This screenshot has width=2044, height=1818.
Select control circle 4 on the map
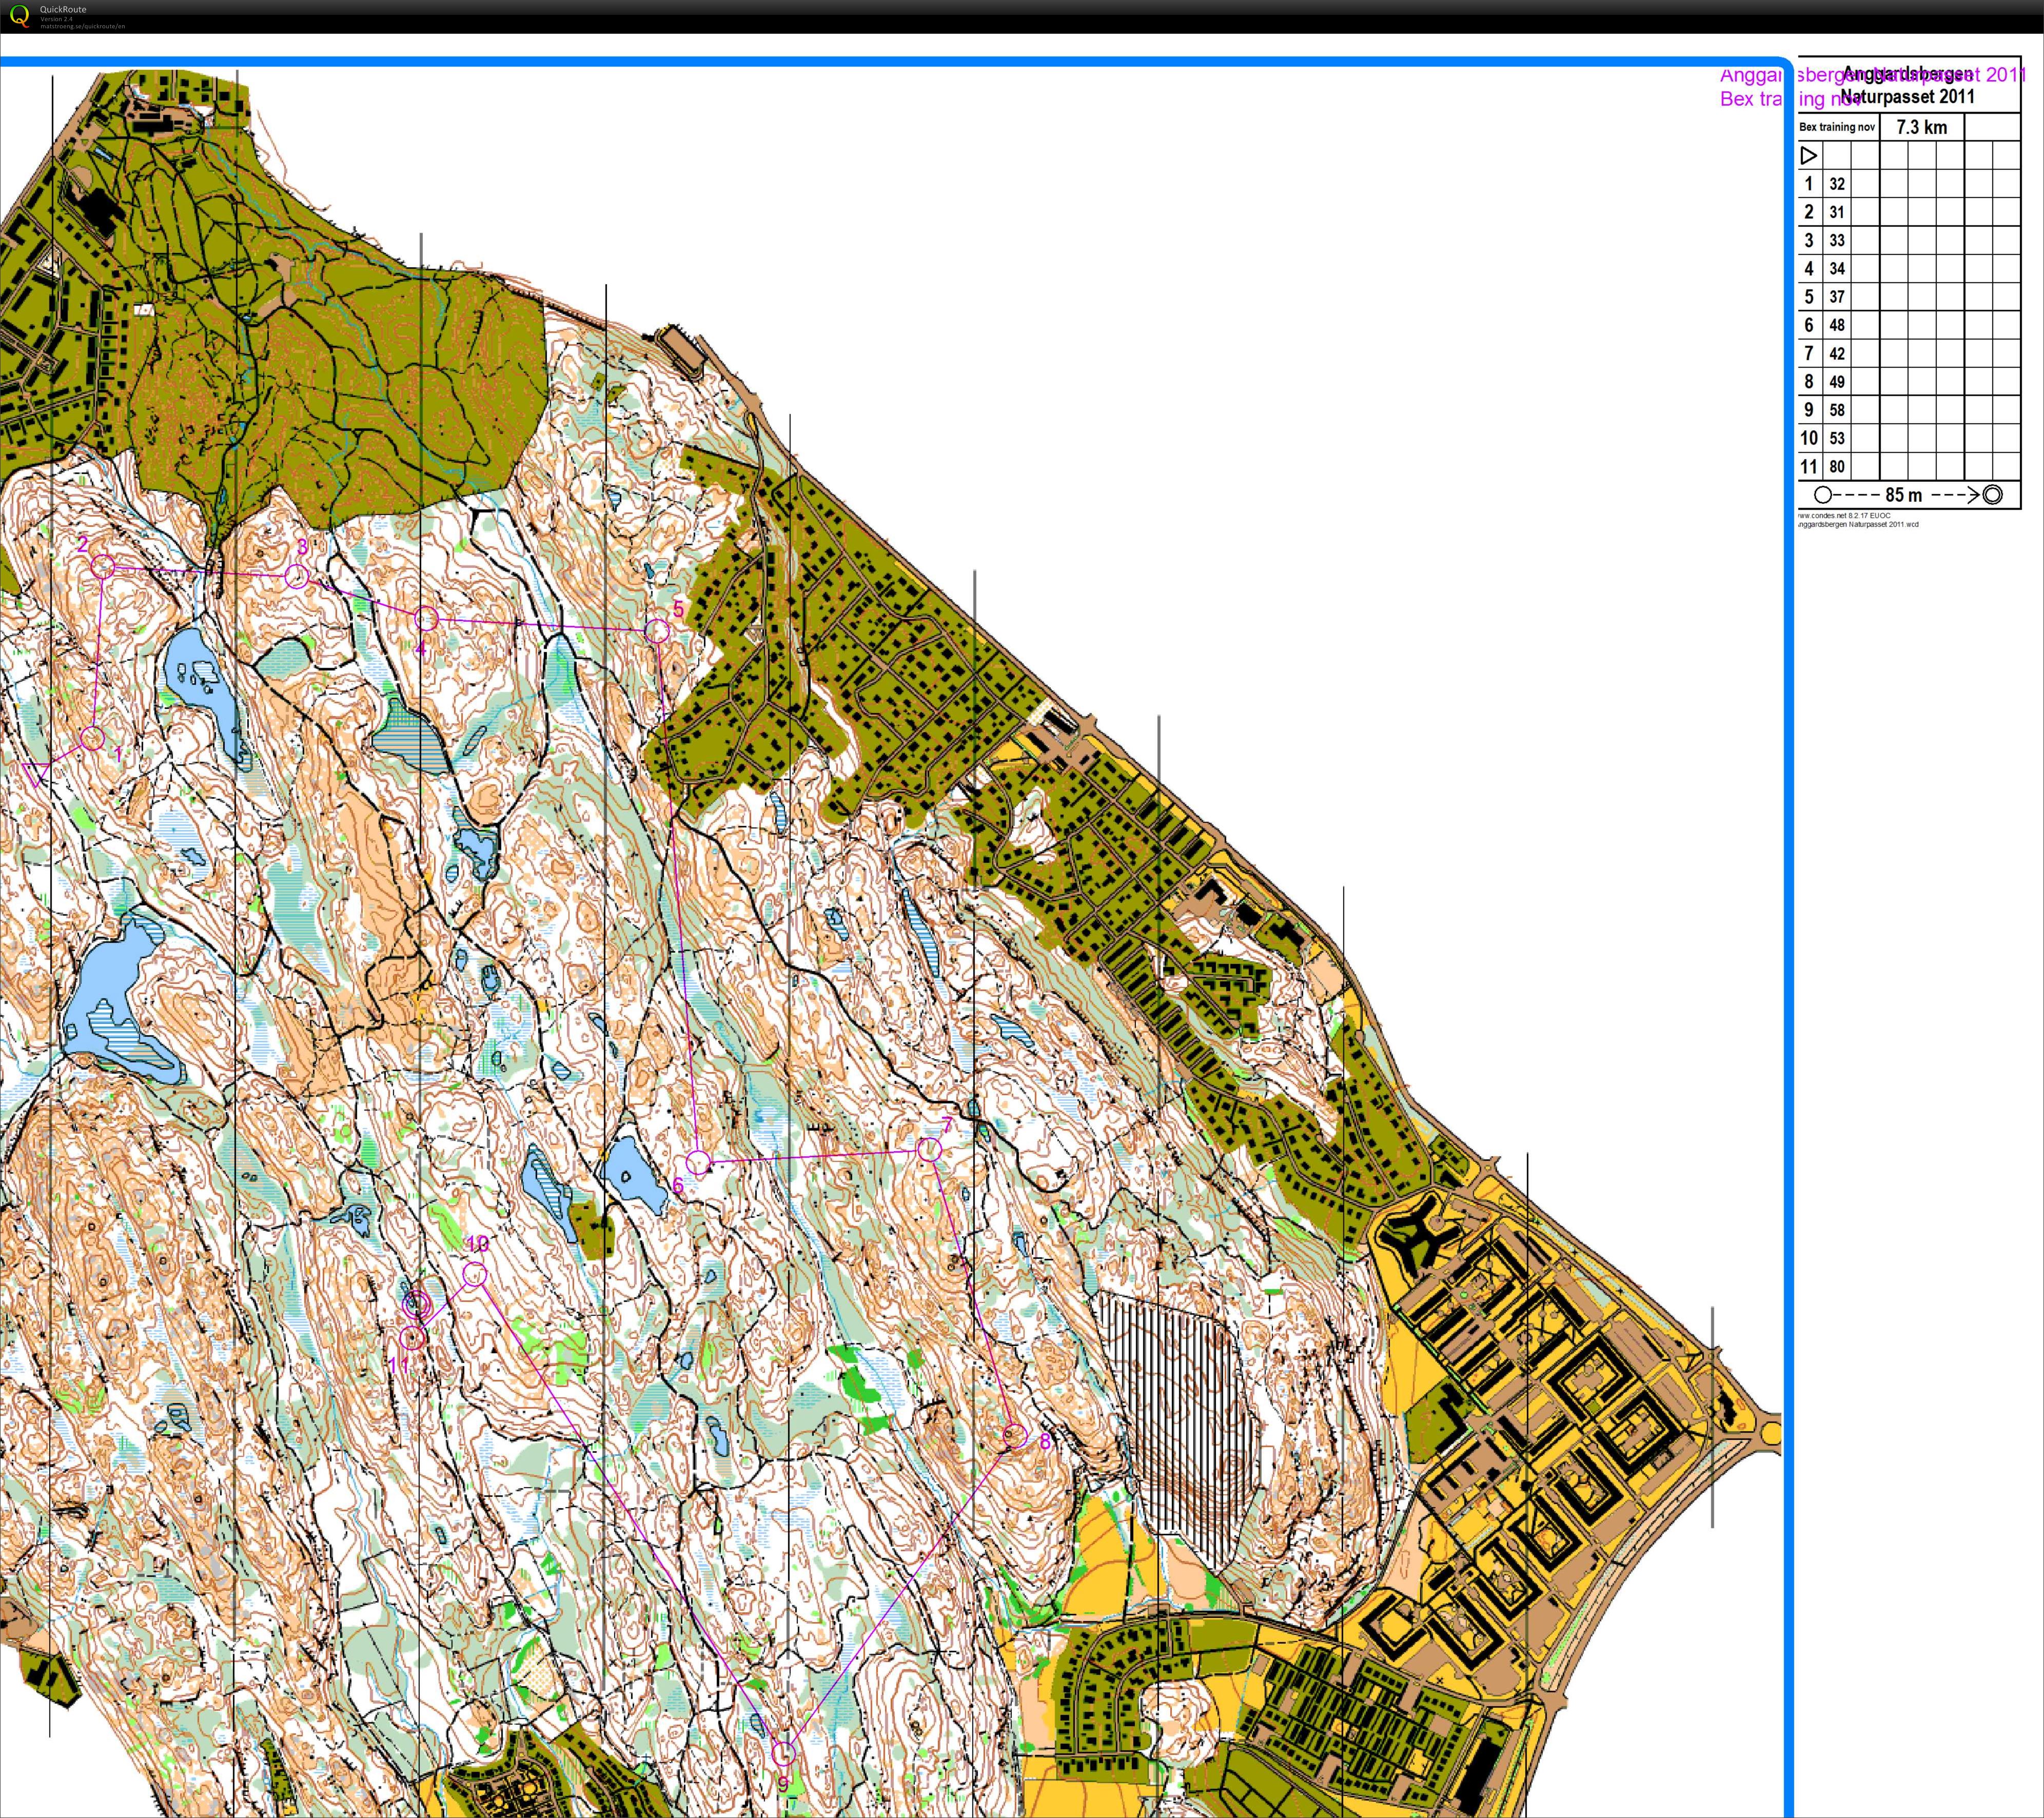coord(426,618)
